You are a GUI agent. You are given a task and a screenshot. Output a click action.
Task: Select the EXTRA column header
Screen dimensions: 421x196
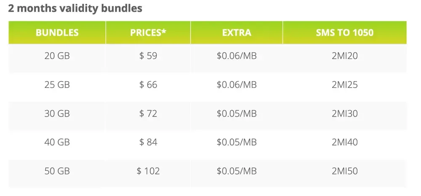237,32
